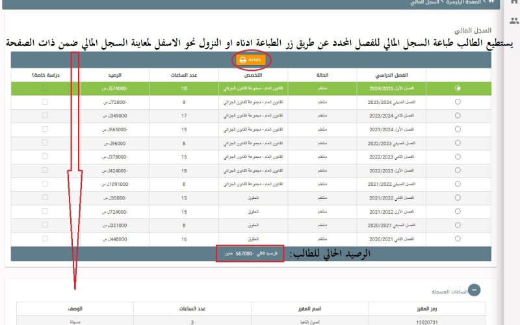This screenshot has height=325, width=520.
Task: Click the عدد الساعات column header in the top table
Action: coord(184,75)
